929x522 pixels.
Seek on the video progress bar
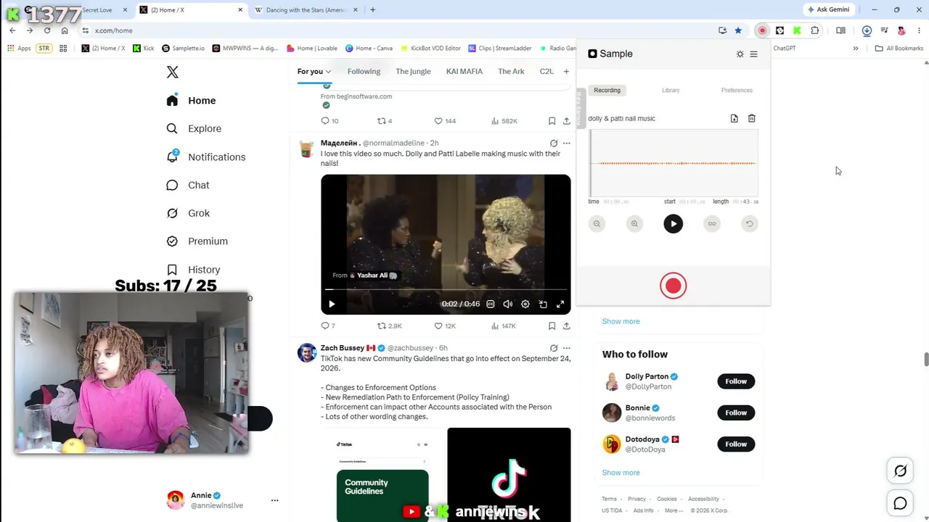point(446,290)
